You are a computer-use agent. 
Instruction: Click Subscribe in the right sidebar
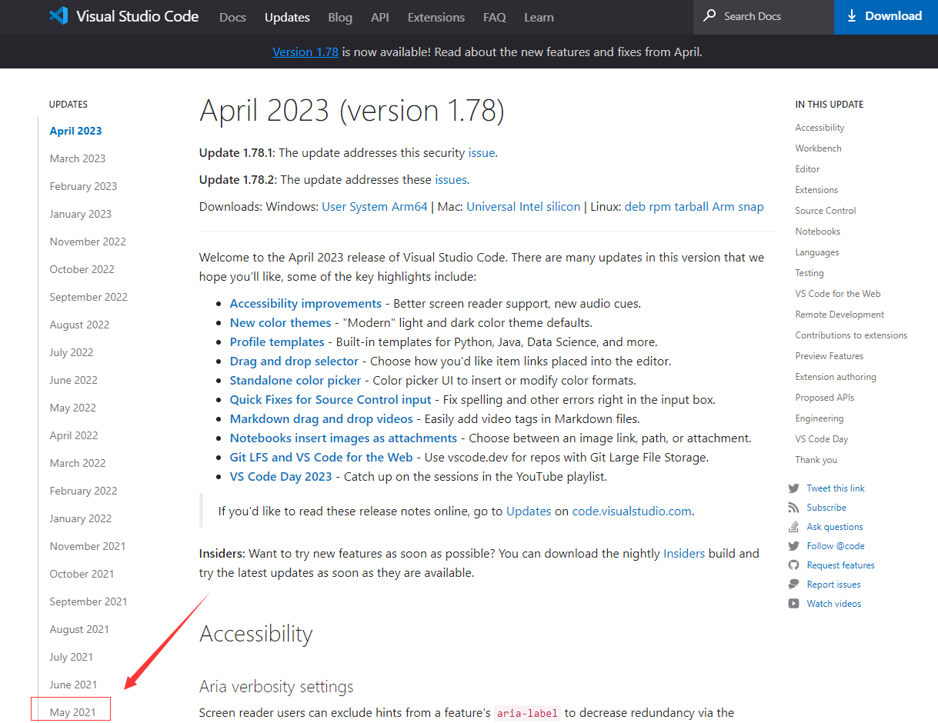coord(826,508)
